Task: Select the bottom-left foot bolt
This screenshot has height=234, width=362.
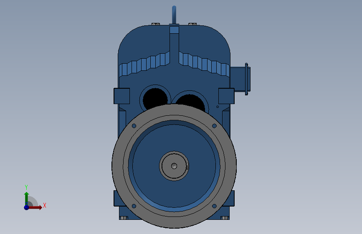Action: pos(124,218)
